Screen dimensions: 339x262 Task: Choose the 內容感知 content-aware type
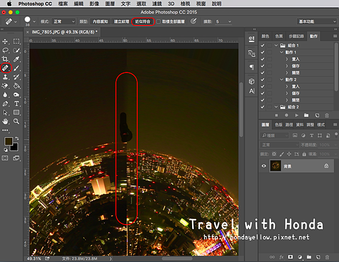point(100,22)
